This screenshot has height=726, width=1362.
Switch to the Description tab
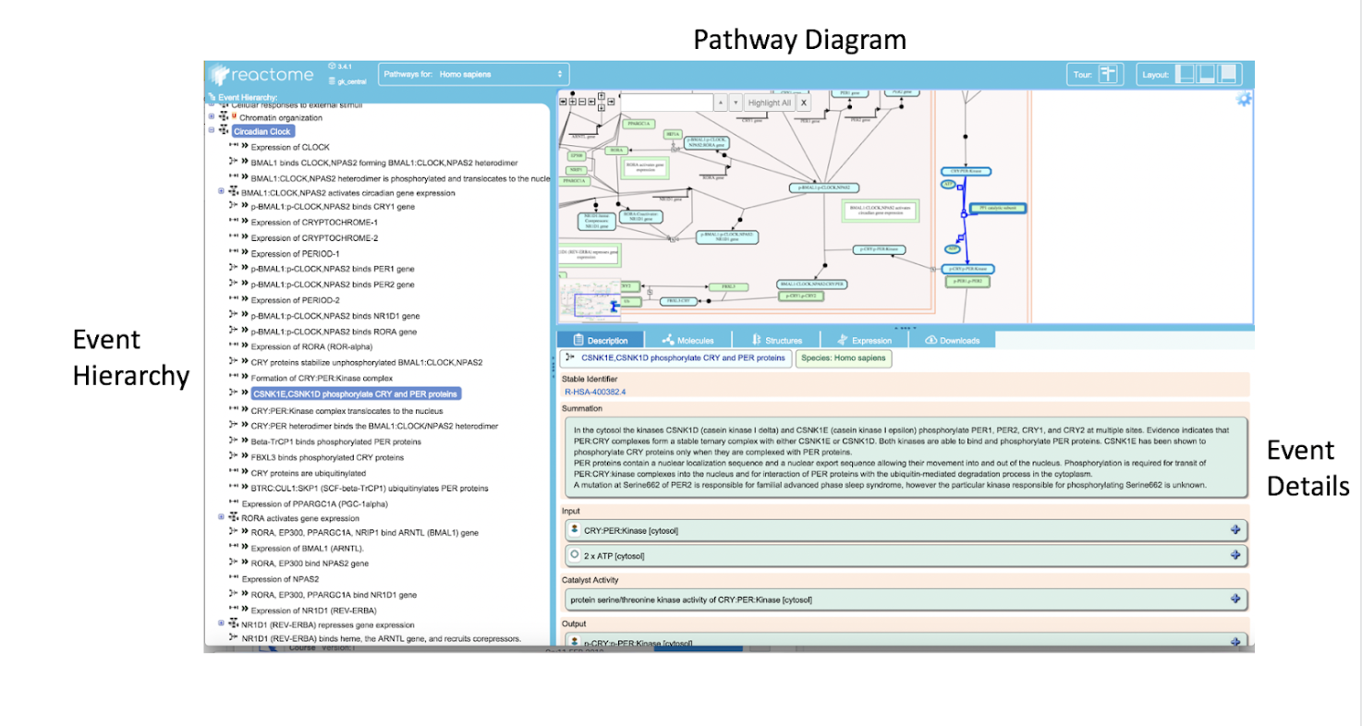602,340
